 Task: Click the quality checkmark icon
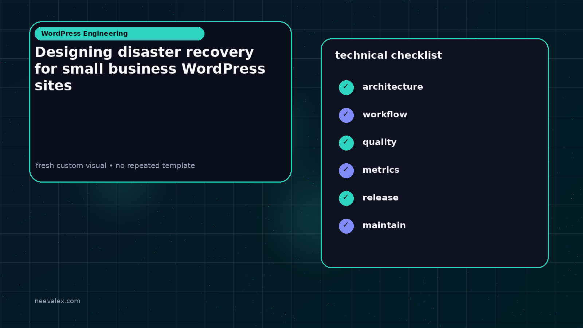pyautogui.click(x=346, y=143)
